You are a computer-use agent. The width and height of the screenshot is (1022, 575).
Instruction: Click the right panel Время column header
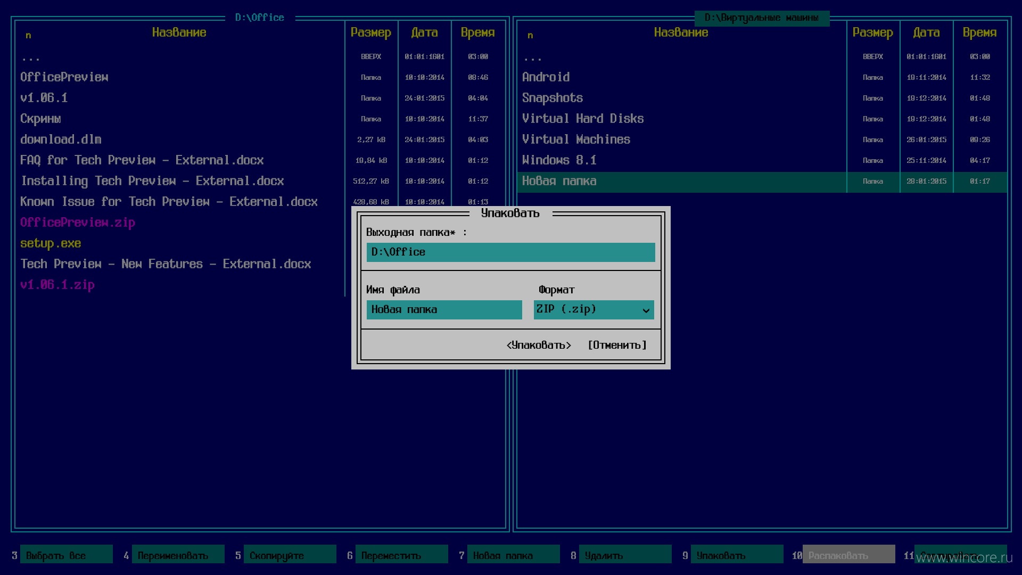click(979, 32)
